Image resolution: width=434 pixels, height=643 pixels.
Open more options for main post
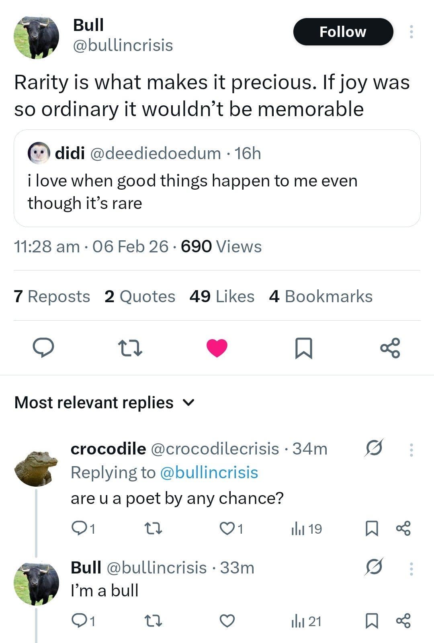click(411, 32)
